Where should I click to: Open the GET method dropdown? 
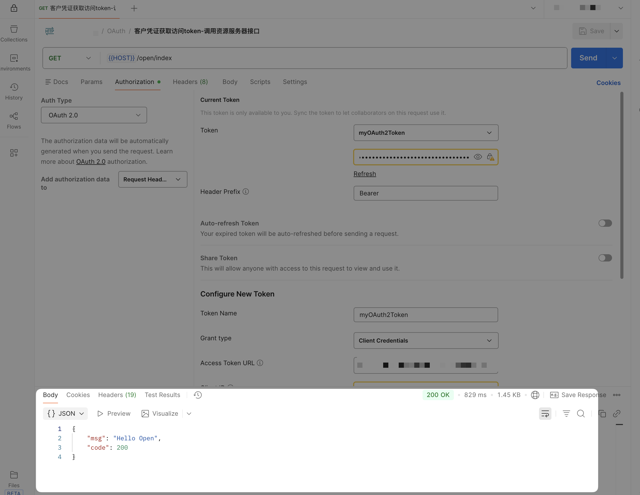pos(70,58)
